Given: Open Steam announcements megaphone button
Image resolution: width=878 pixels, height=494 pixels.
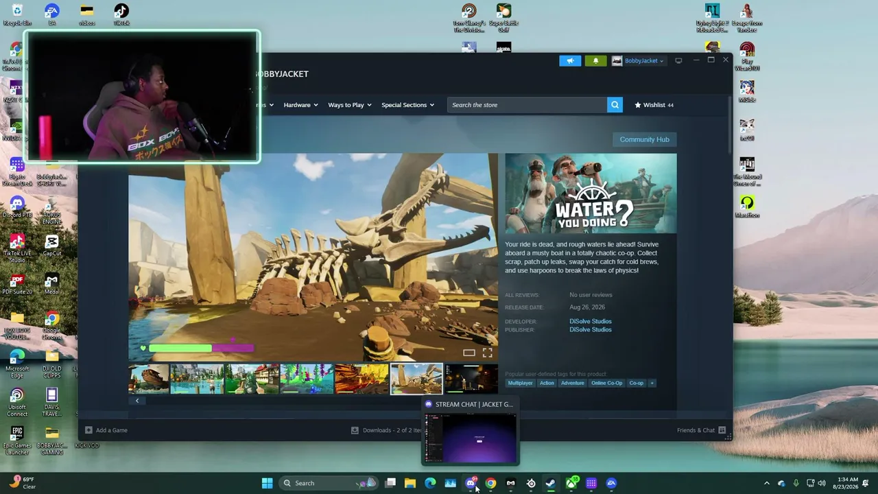Looking at the screenshot, I should (570, 60).
